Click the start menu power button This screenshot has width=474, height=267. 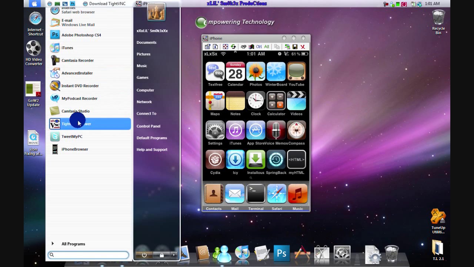pos(144,255)
